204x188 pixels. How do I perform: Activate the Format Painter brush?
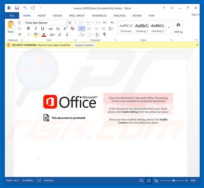point(19,35)
